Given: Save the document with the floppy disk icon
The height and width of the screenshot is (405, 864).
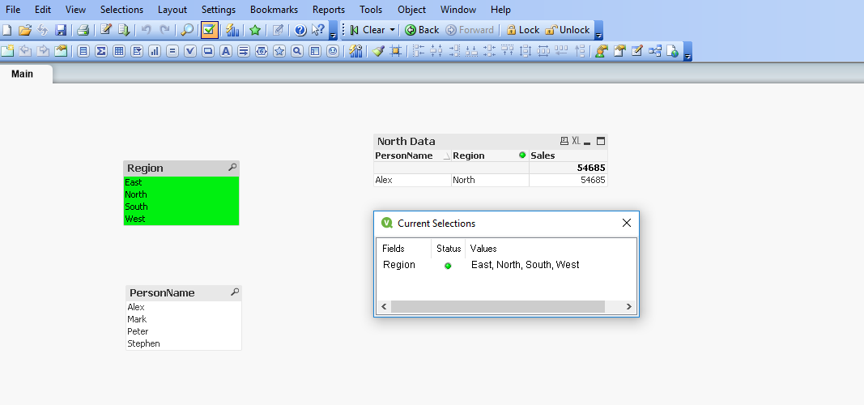Looking at the screenshot, I should [61, 30].
